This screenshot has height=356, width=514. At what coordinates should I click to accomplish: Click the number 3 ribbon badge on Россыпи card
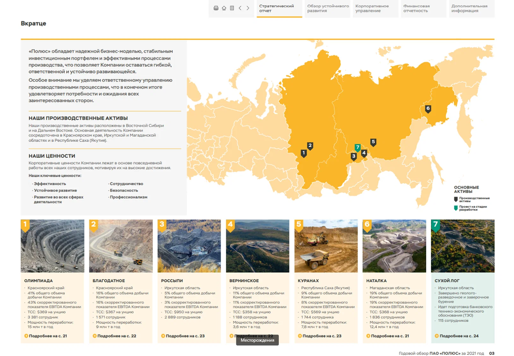[x=162, y=225]
